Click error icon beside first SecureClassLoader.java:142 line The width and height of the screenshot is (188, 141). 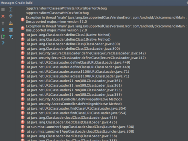[23, 53]
